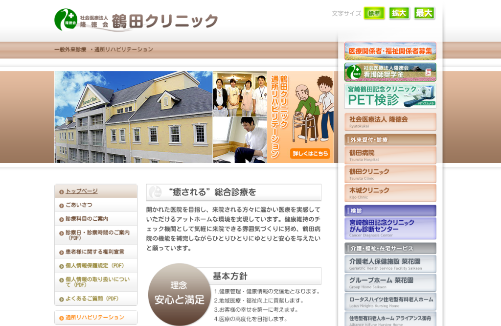This screenshot has width=501, height=326.
Task: Open 住宅型有料老人ホーム アライアンス御舟 link
Action: coord(390,319)
